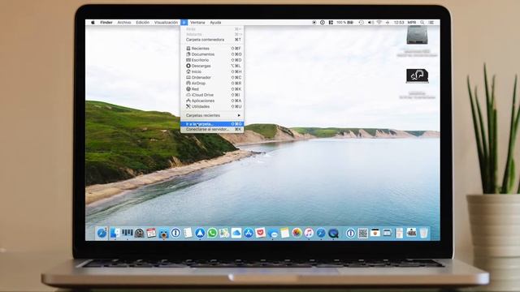Open Calendar from the Dock
520x292 pixels.
click(151, 233)
